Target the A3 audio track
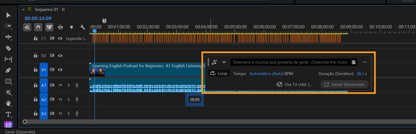 (44, 113)
